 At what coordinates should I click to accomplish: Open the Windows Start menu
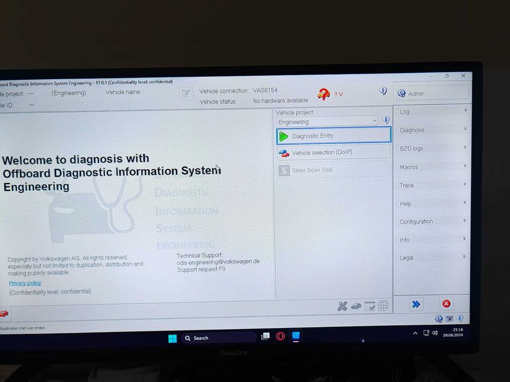(172, 338)
